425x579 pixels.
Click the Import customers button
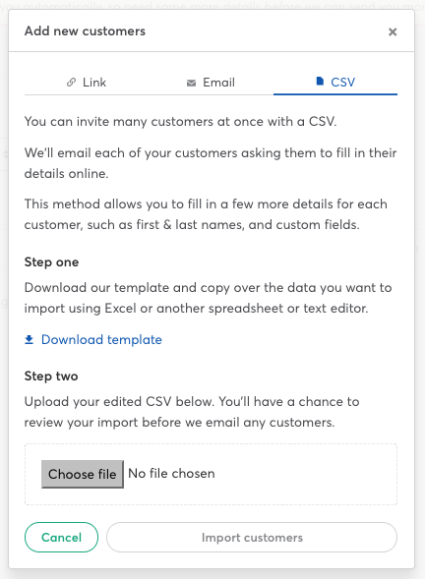coord(252,538)
